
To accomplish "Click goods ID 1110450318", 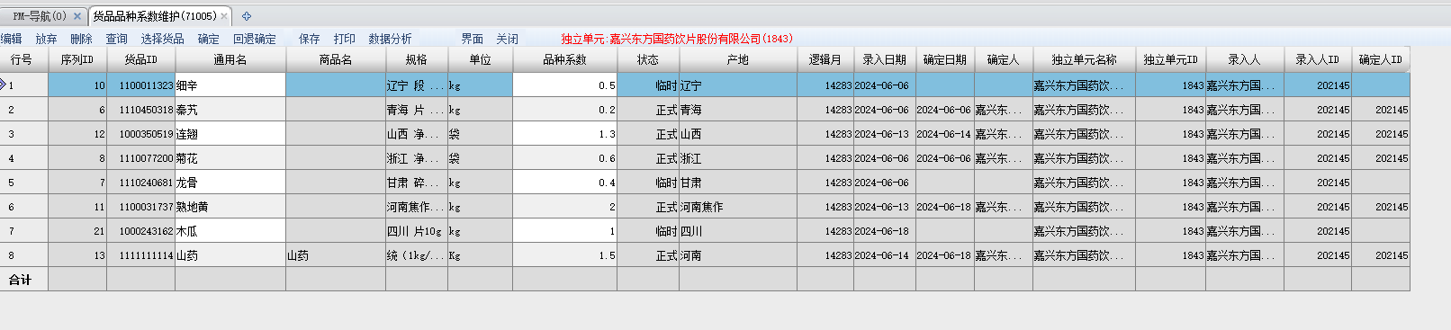I will pos(141,110).
